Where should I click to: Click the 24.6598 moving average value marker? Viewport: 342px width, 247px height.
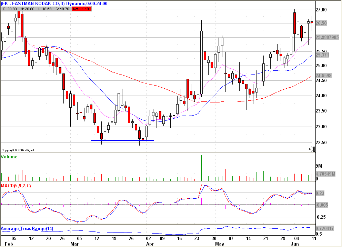tap(324, 76)
